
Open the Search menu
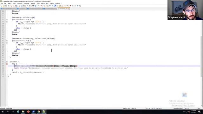coord(10,3)
